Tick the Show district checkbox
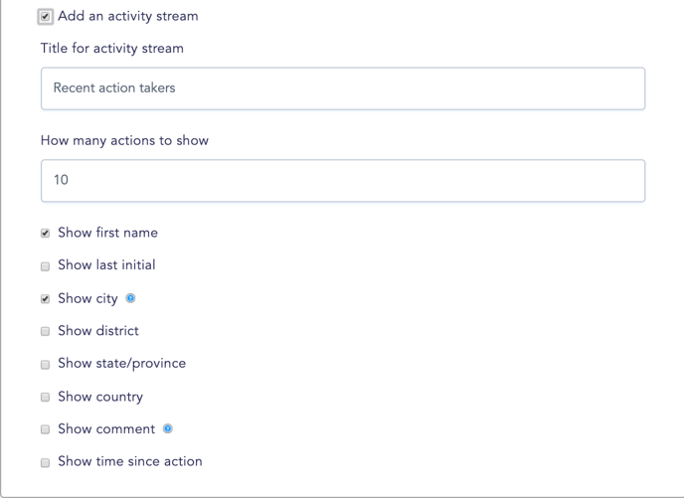Screen dimensions: 684x498 (x=45, y=331)
